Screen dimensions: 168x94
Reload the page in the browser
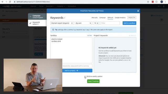tap(10, 2)
